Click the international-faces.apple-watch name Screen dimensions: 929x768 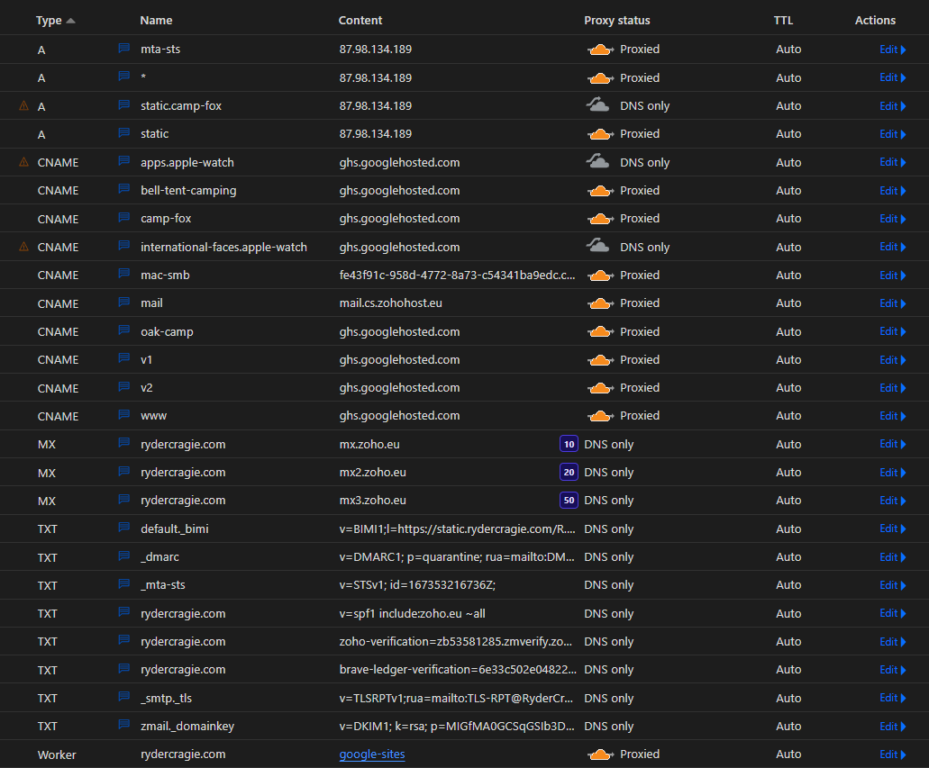point(223,247)
